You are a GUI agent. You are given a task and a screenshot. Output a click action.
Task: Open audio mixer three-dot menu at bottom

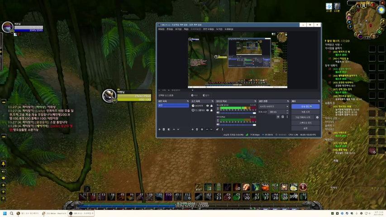pos(222,129)
